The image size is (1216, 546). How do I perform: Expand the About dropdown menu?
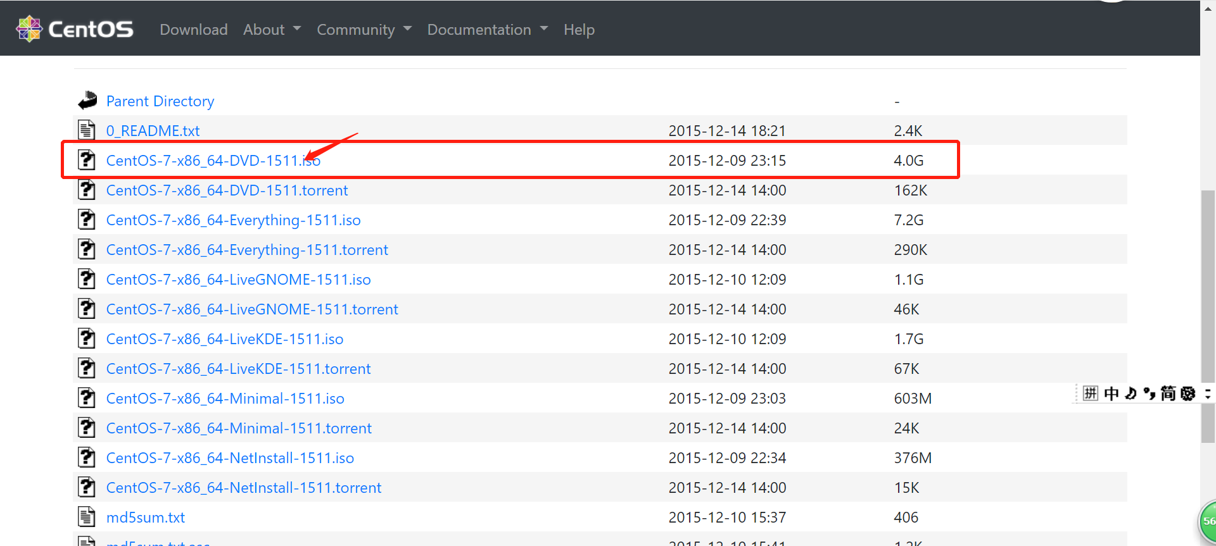[x=272, y=30]
